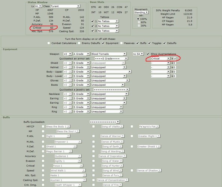This screenshot has height=187, width=222.
Task: Enable the Passives display checkbox
Action: tap(121, 43)
